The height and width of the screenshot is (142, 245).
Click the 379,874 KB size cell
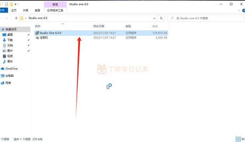pyautogui.click(x=160, y=33)
